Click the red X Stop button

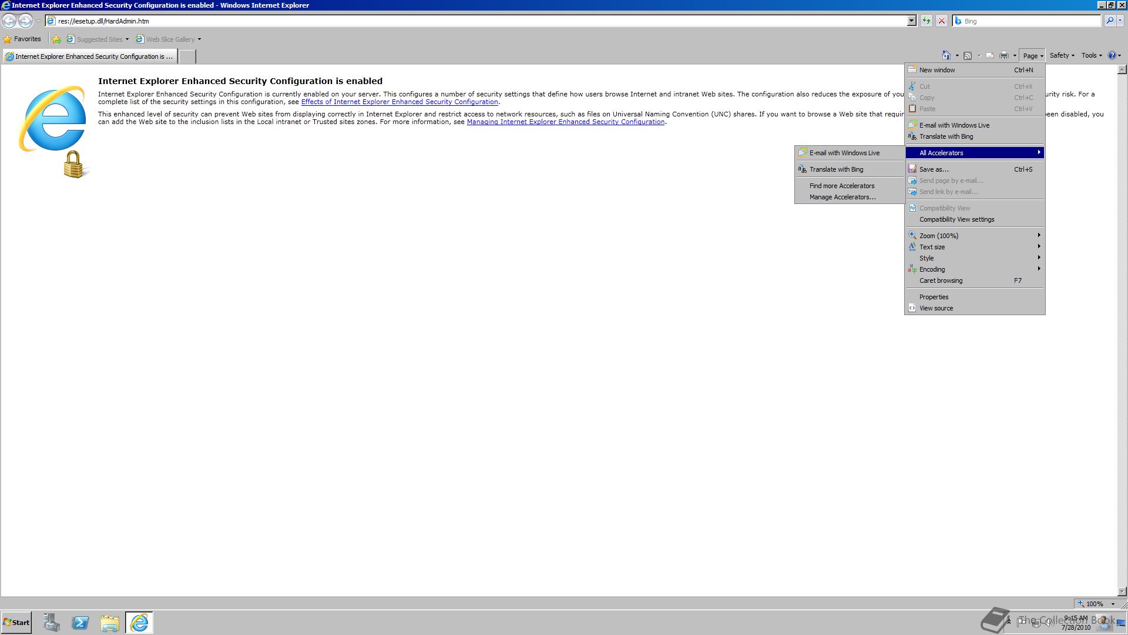point(942,21)
